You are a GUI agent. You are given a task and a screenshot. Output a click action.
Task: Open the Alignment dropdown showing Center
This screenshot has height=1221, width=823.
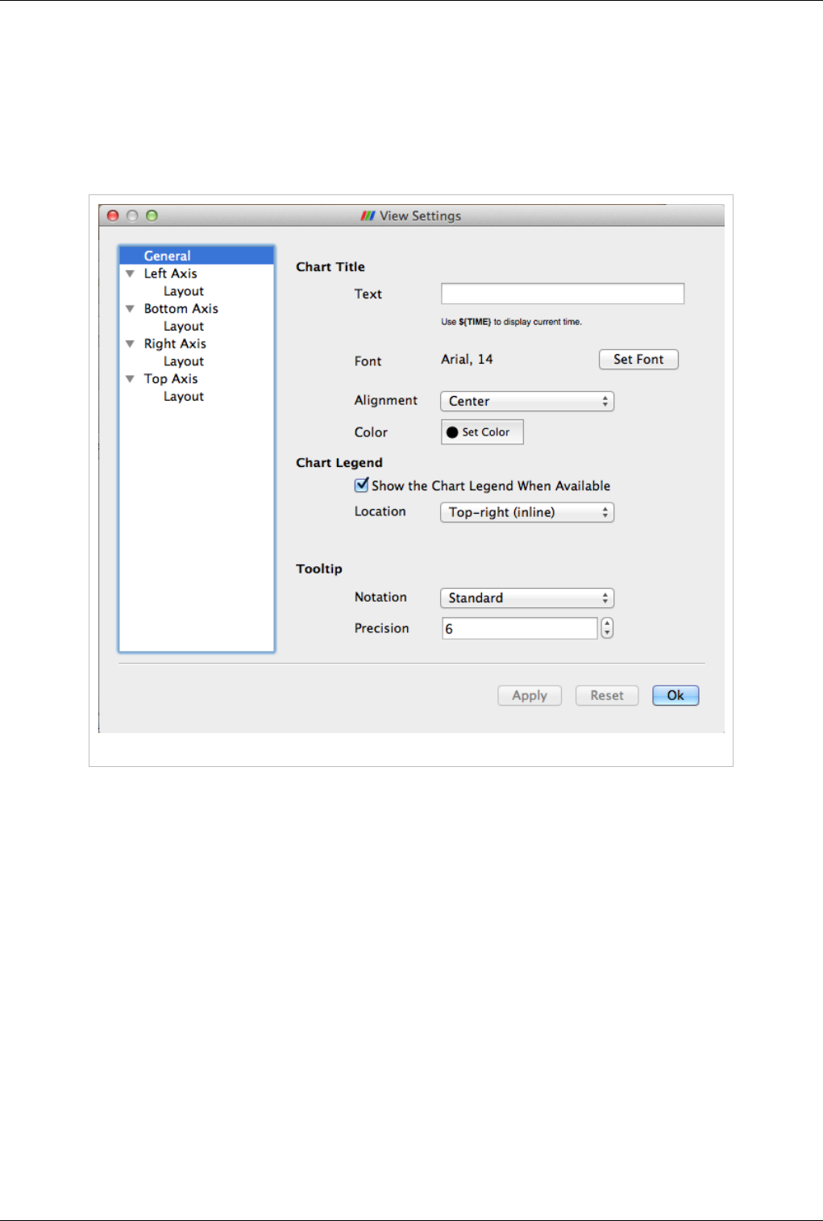(x=527, y=402)
